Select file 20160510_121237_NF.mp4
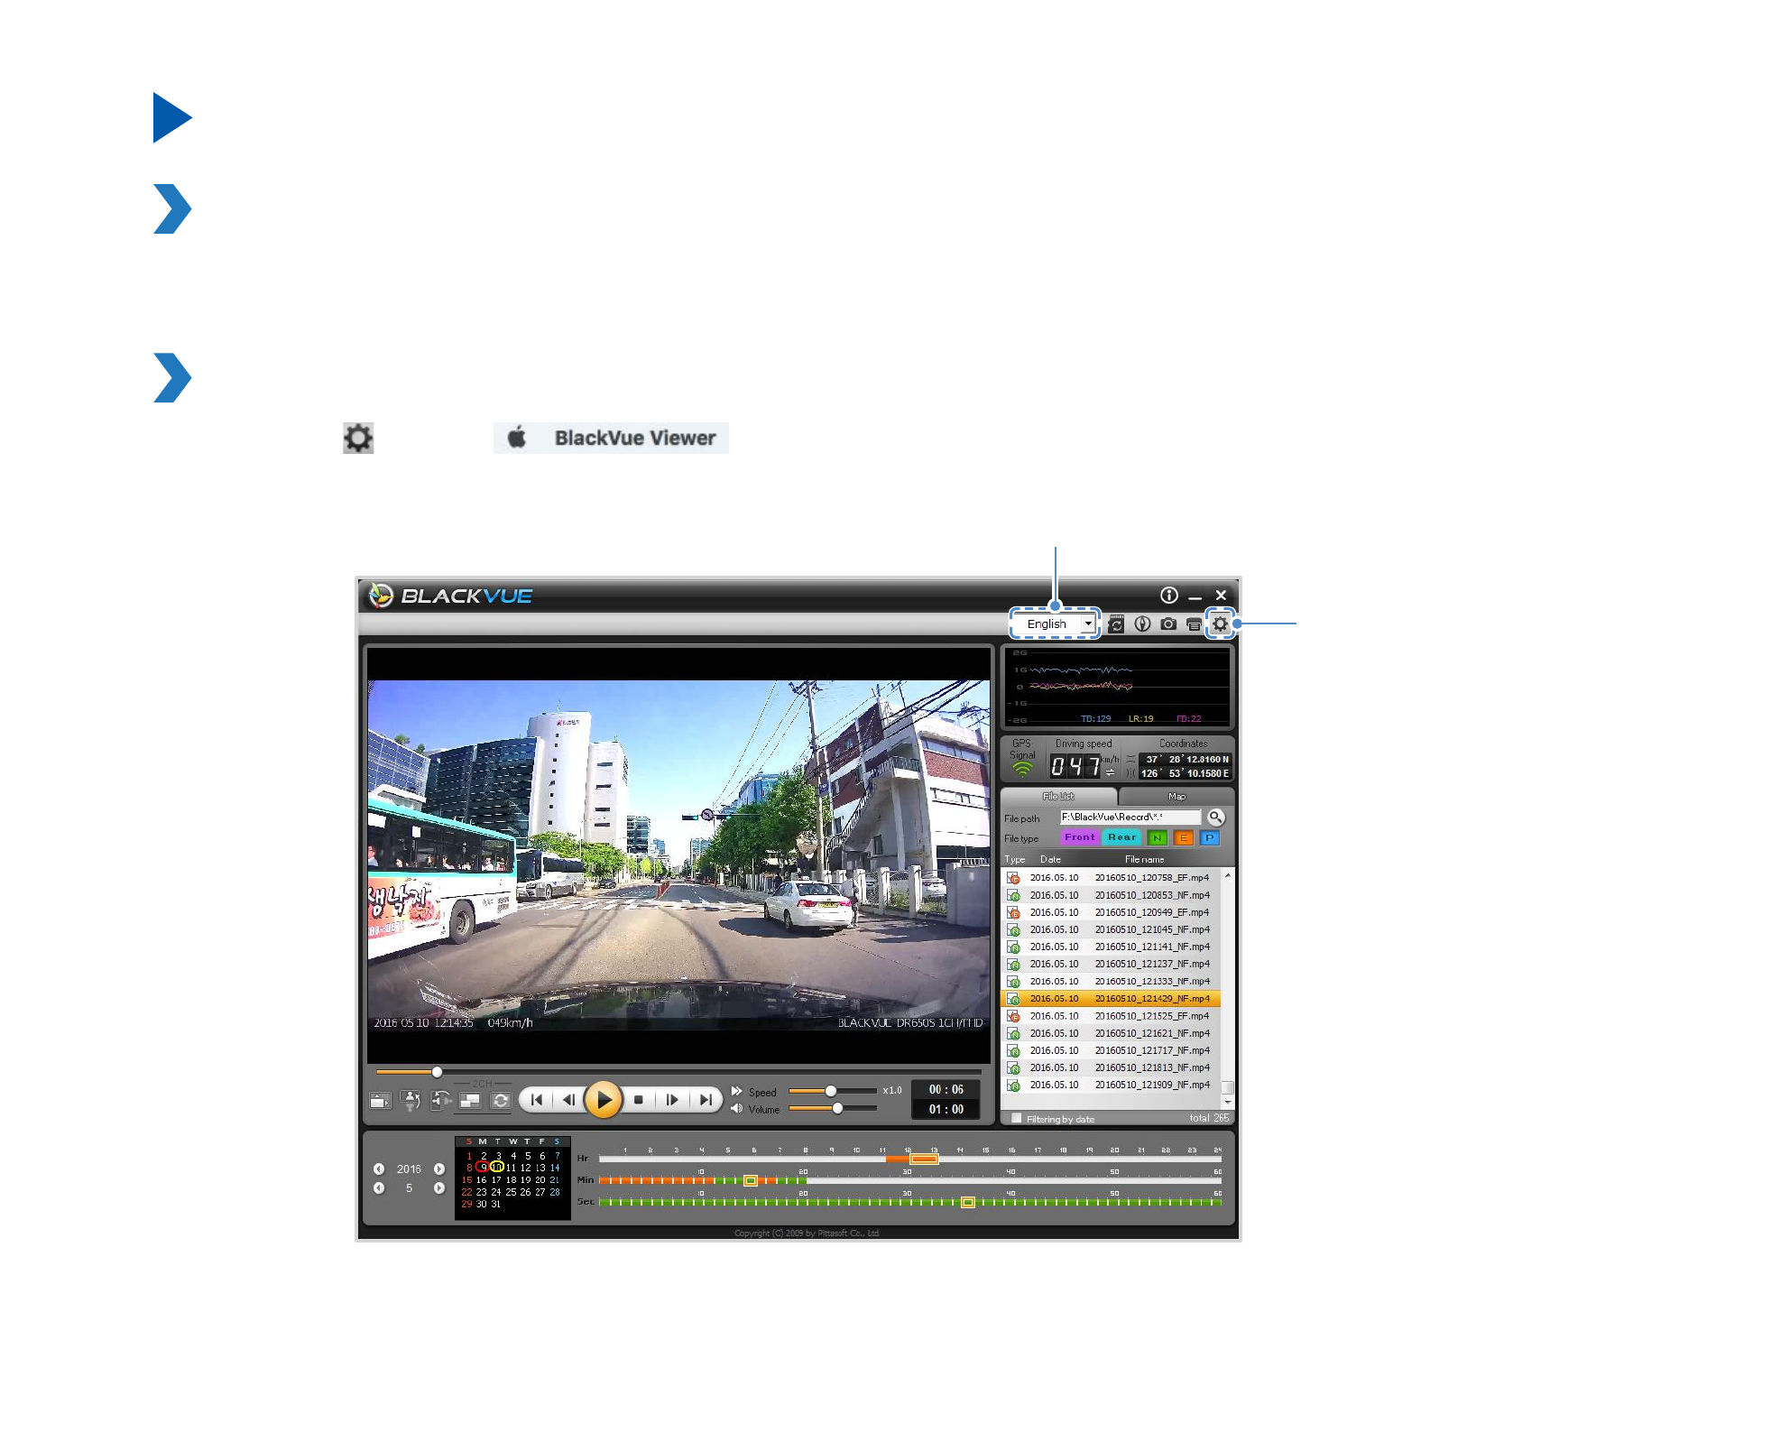Viewport: 1790px width, 1432px height. point(1112,964)
